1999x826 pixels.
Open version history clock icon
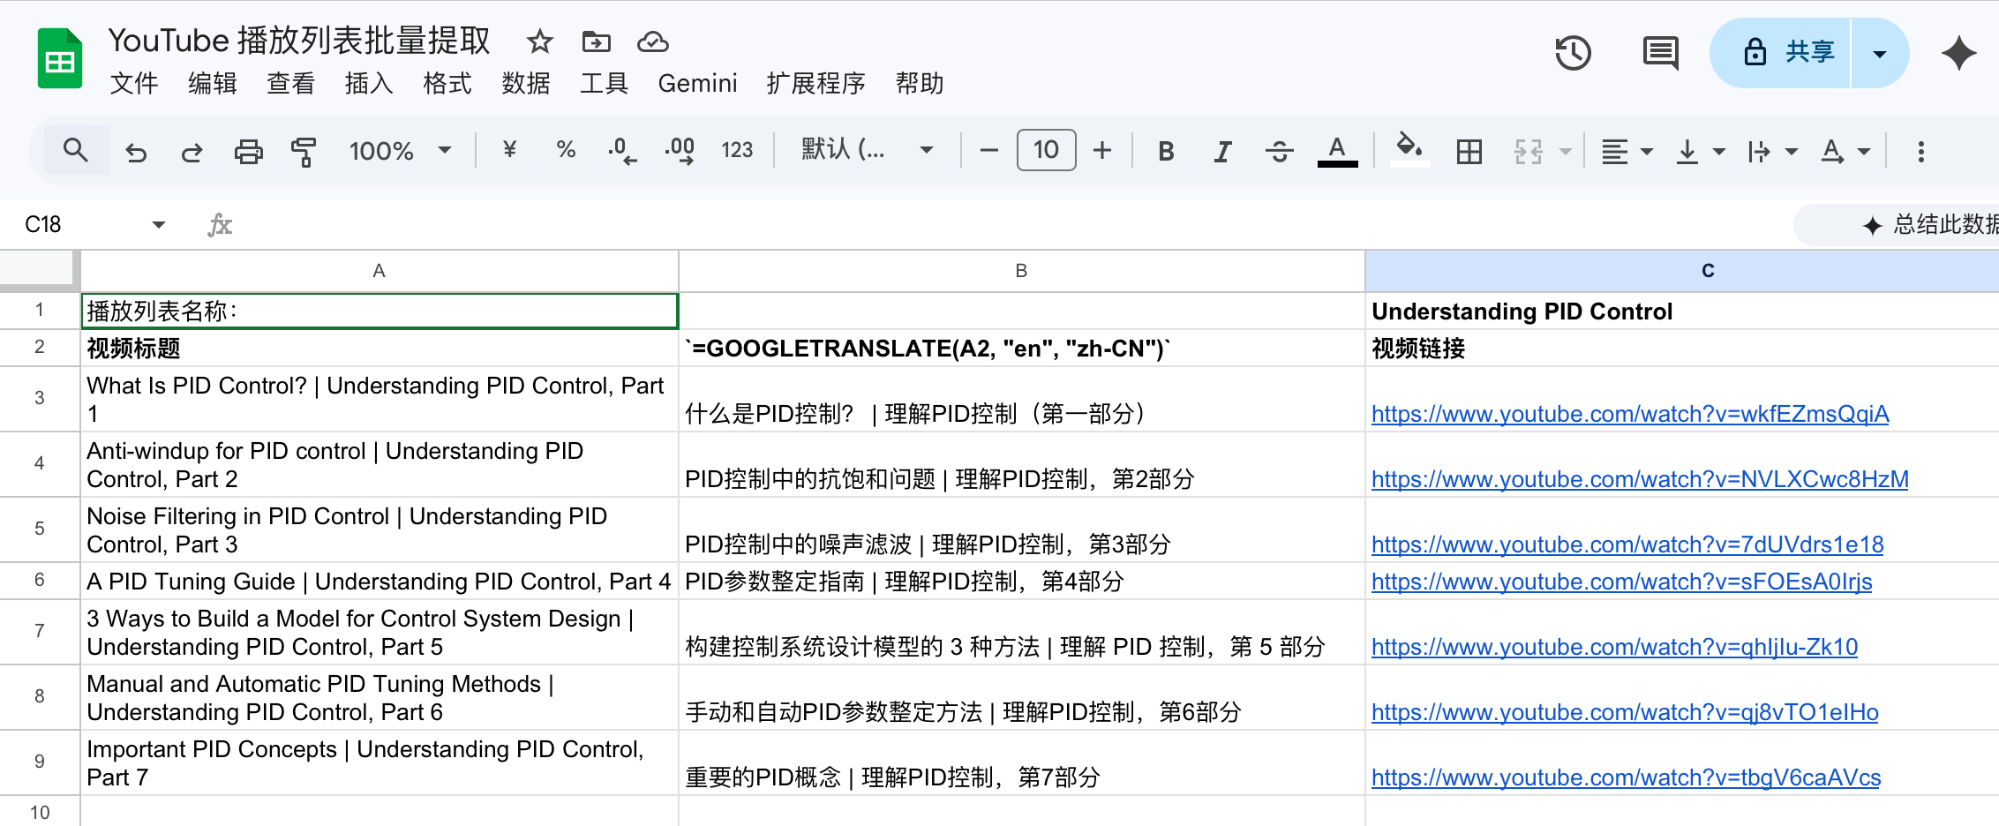1573,53
